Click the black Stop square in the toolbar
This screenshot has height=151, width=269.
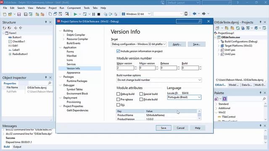pos(99,14)
